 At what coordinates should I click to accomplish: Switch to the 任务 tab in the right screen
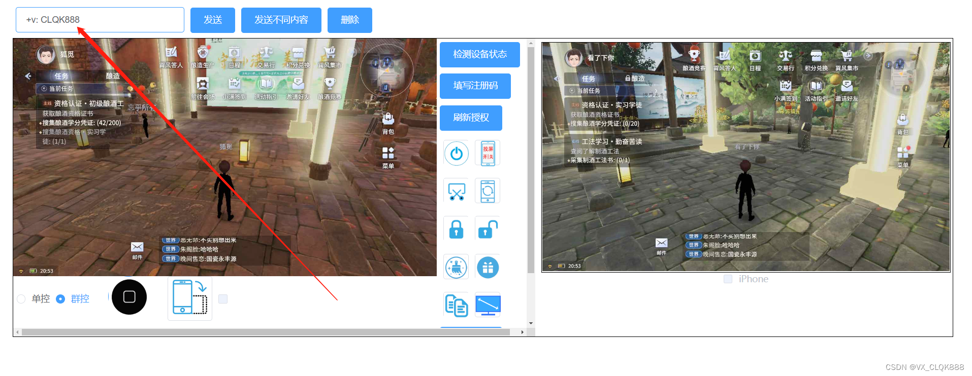(589, 79)
